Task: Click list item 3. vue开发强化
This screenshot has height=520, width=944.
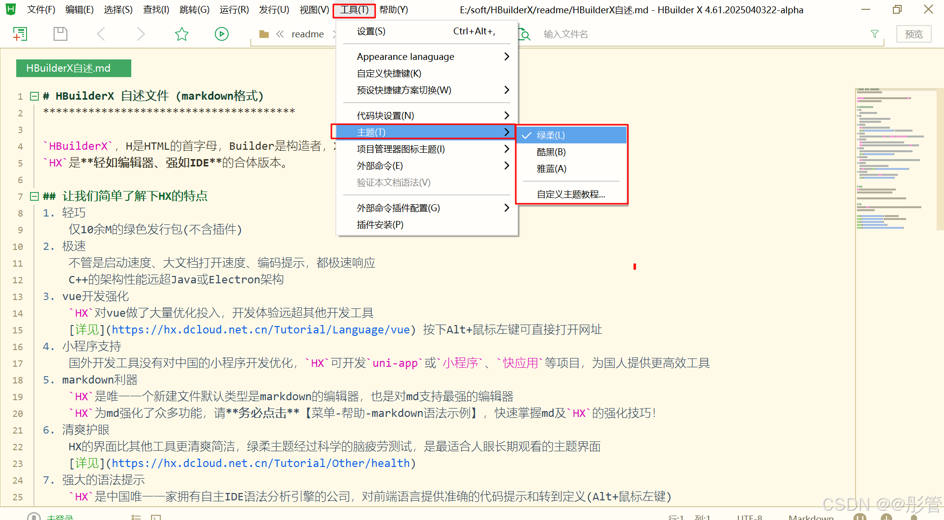Action: tap(86, 296)
